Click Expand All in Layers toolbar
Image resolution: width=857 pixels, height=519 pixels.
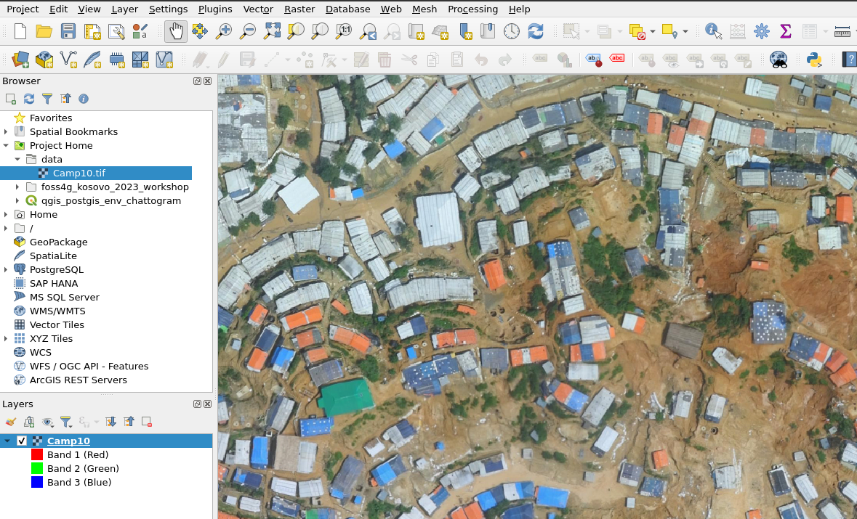[111, 422]
